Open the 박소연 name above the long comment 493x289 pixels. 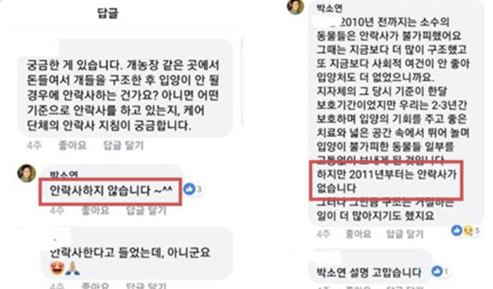point(329,8)
